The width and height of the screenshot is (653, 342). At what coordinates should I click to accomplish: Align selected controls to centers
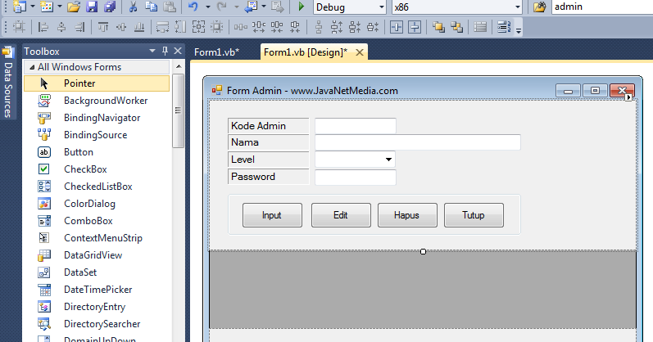61,28
